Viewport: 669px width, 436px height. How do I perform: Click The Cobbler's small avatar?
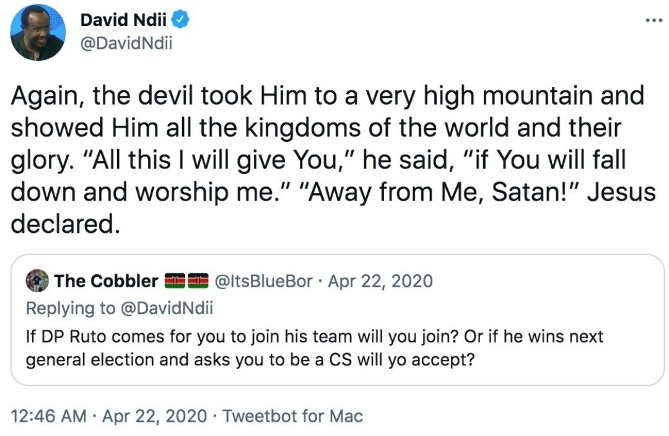click(x=37, y=281)
